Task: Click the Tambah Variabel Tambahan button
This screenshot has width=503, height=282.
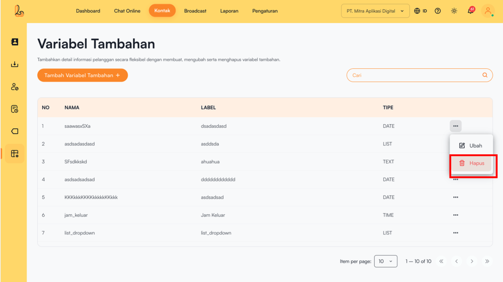Action: 82,75
